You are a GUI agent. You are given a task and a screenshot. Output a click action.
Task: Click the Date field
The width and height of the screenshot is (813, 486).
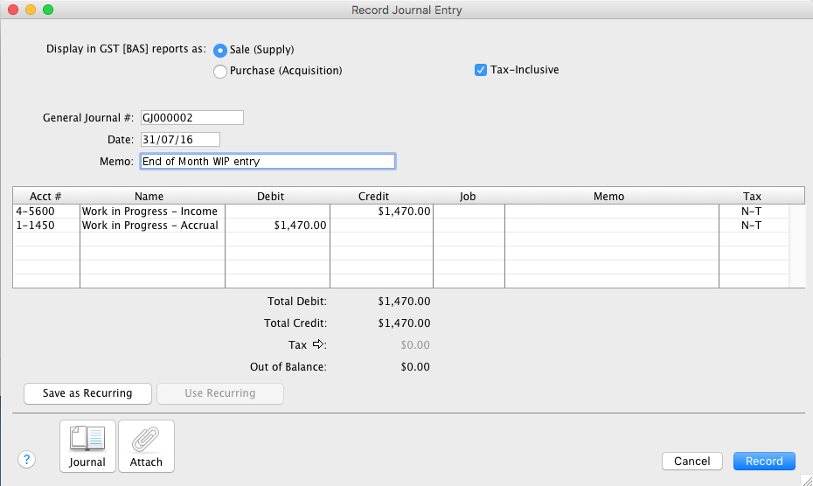[179, 140]
